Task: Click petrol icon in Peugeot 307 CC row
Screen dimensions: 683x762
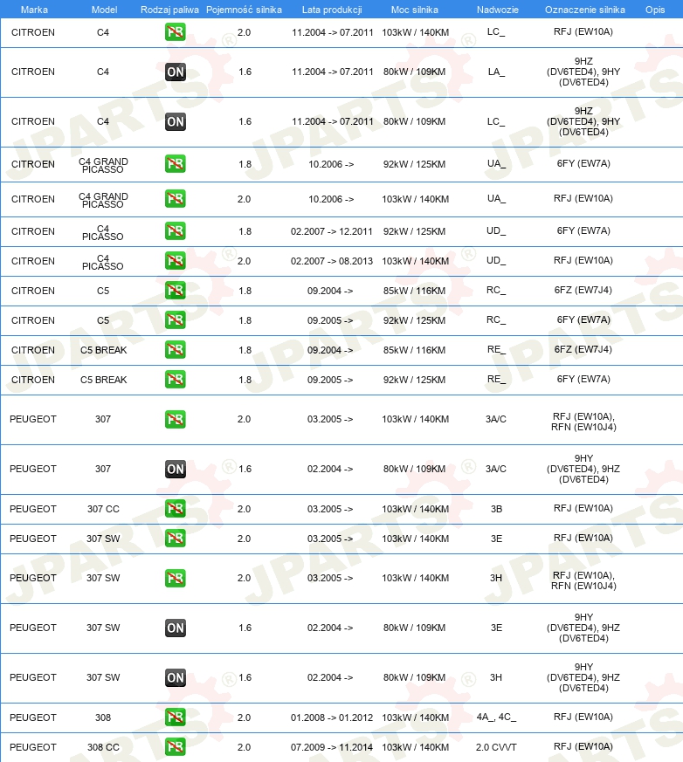Action: [175, 509]
